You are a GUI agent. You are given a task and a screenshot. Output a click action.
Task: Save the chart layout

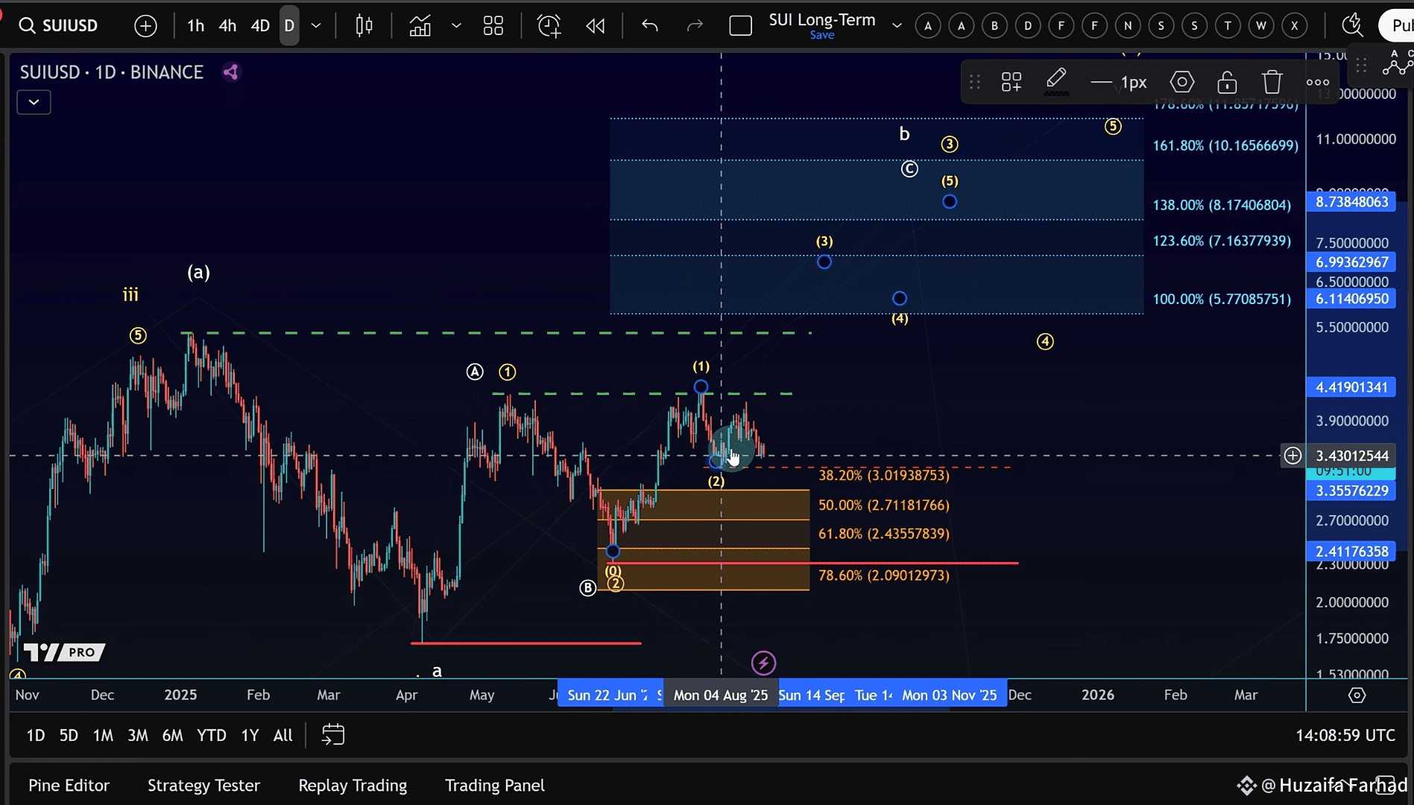[x=822, y=35]
